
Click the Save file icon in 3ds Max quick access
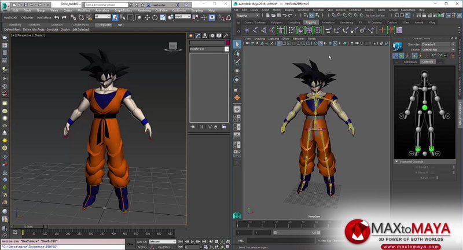click(x=25, y=5)
